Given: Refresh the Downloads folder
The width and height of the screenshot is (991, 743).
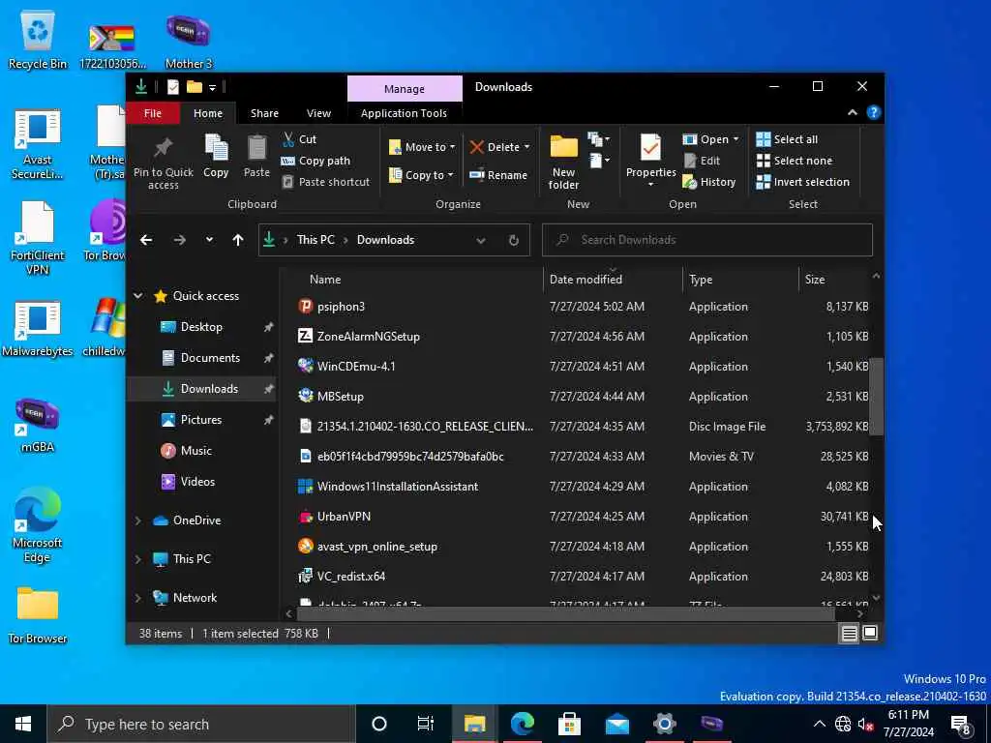Looking at the screenshot, I should (x=513, y=240).
